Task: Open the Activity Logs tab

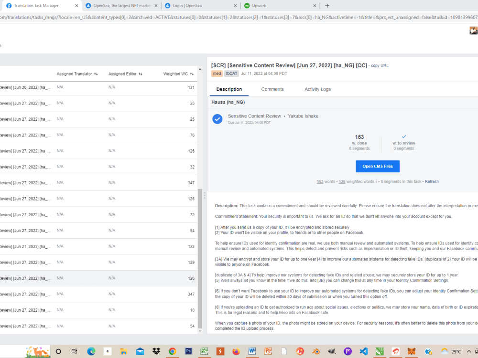Action: coord(317,89)
